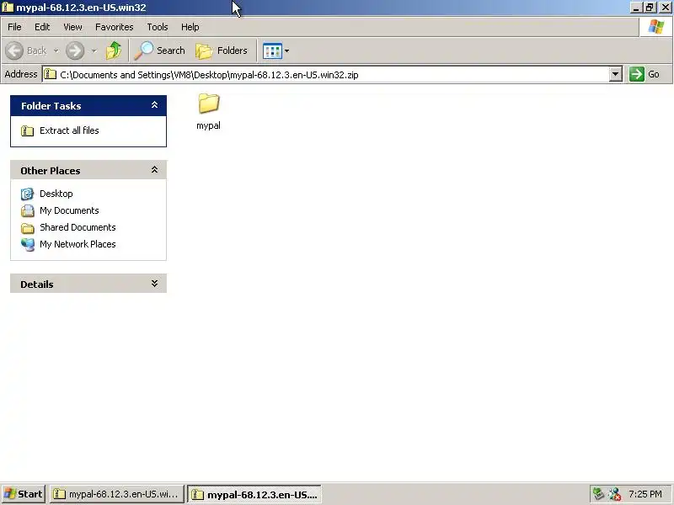Open the Edit menu
Image resolution: width=674 pixels, height=505 pixels.
(42, 27)
